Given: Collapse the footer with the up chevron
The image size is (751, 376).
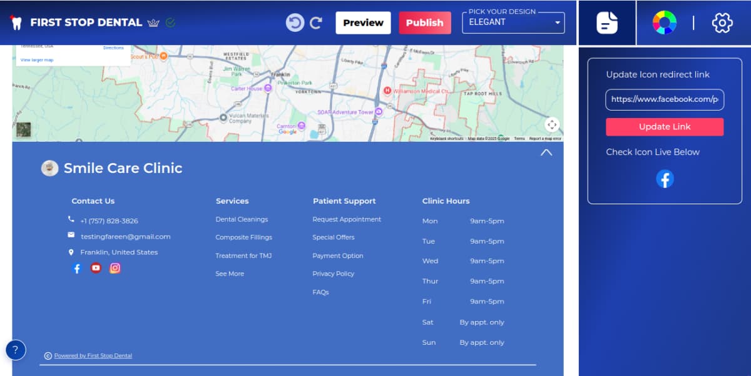Looking at the screenshot, I should (546, 152).
